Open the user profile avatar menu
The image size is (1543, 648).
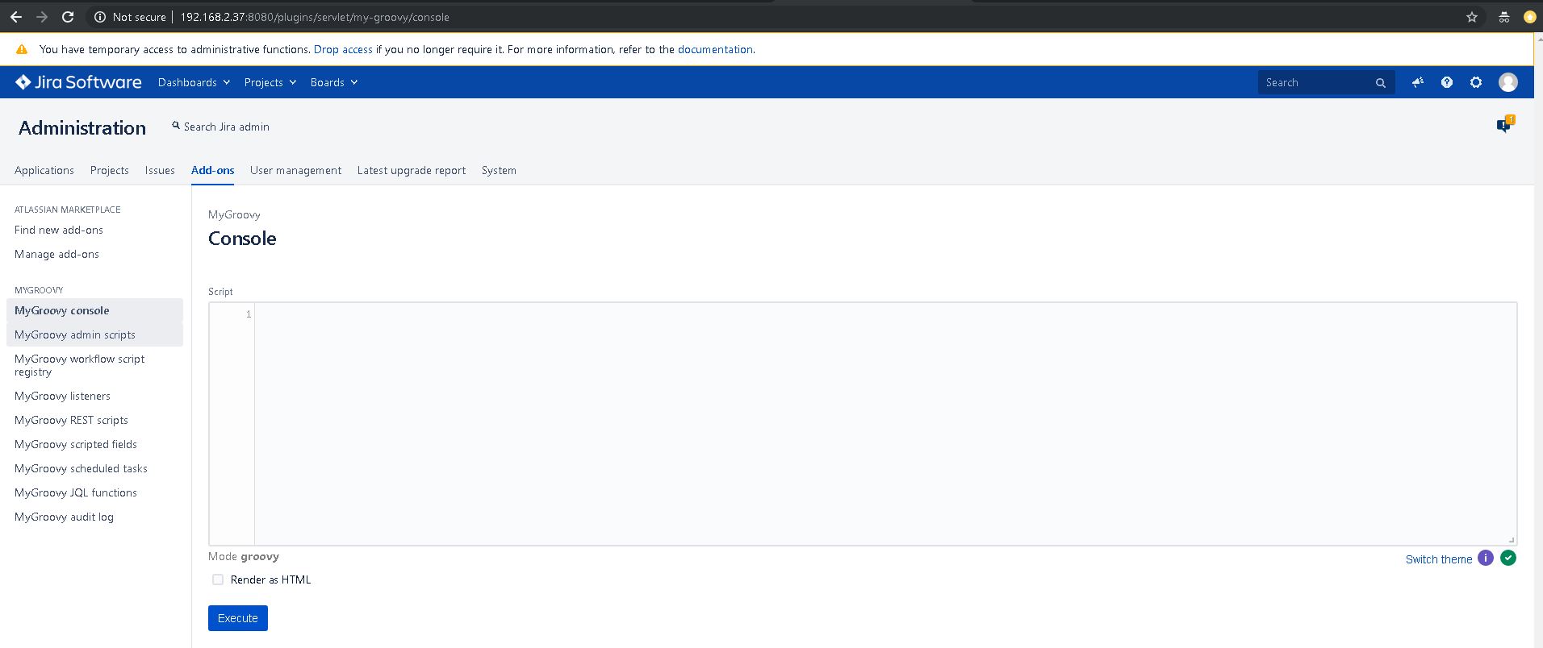[1508, 82]
